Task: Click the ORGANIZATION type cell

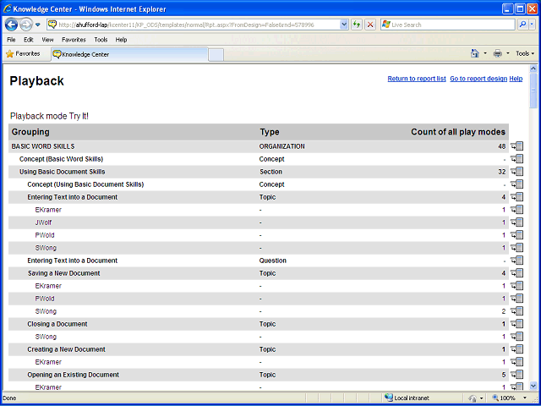Action: [281, 146]
